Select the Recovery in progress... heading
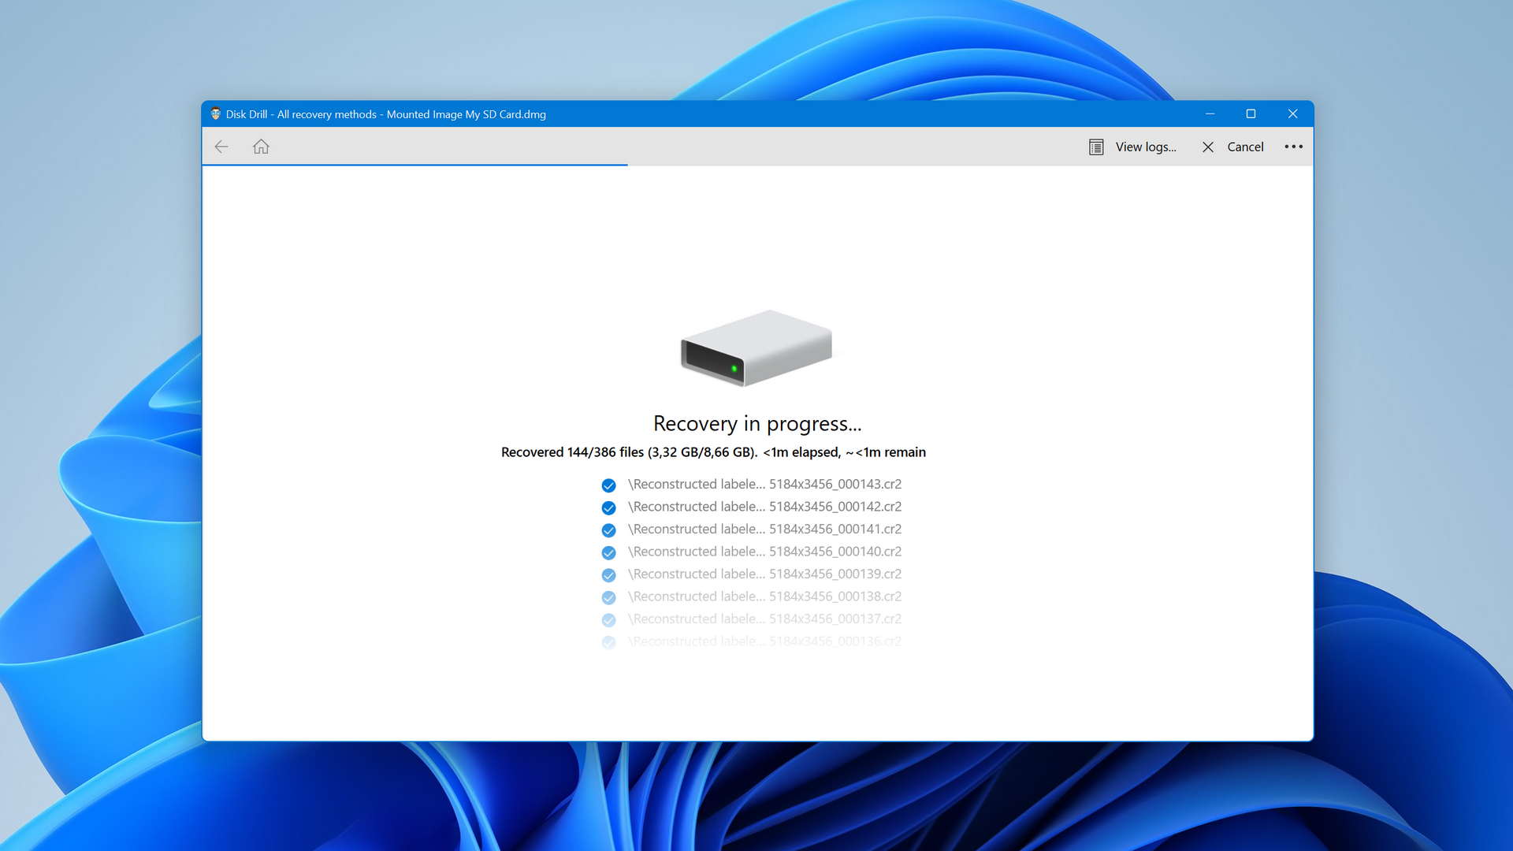 pyautogui.click(x=757, y=424)
